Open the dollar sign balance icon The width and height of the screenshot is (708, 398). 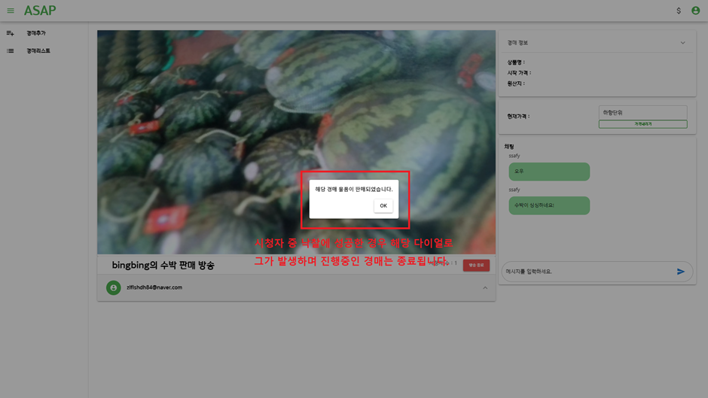678,11
